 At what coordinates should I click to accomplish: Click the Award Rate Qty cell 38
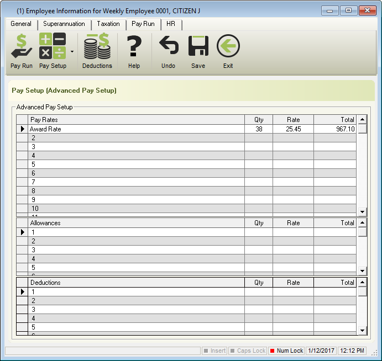coord(259,129)
